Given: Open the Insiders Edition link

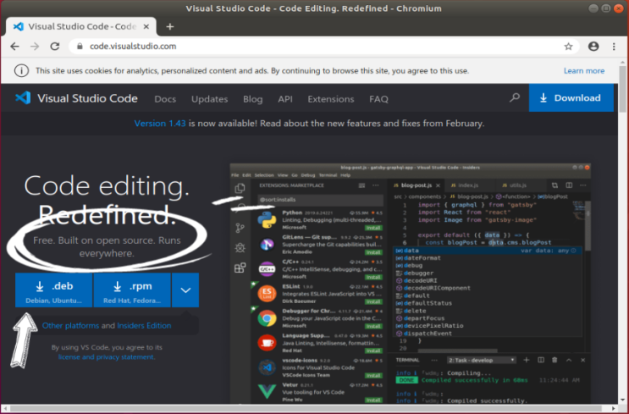Looking at the screenshot, I should pyautogui.click(x=144, y=326).
